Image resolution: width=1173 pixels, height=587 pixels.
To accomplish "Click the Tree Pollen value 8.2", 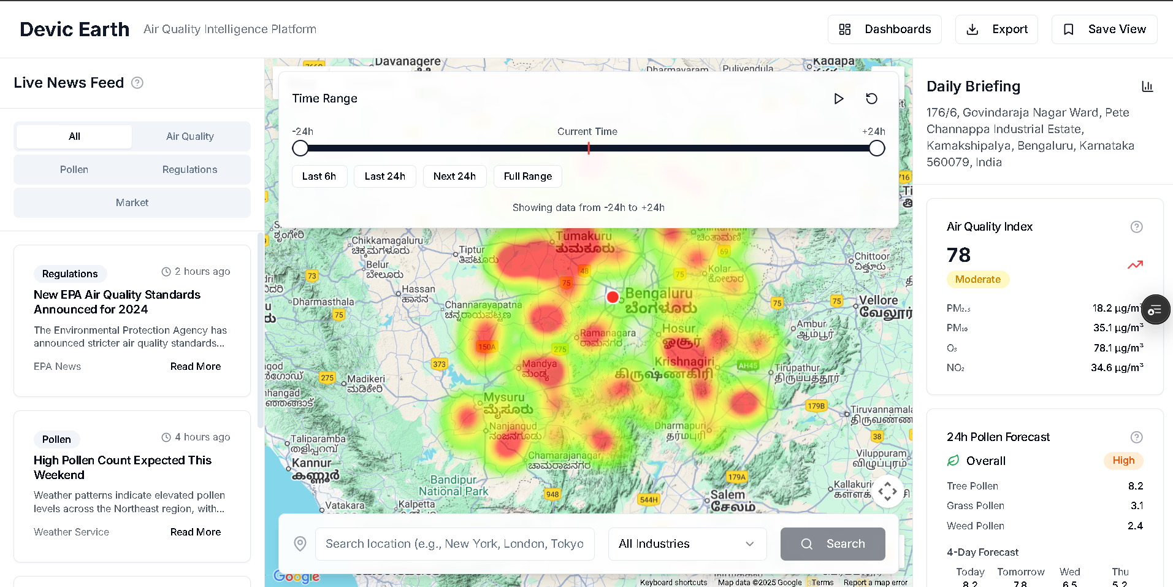I will (x=1136, y=486).
